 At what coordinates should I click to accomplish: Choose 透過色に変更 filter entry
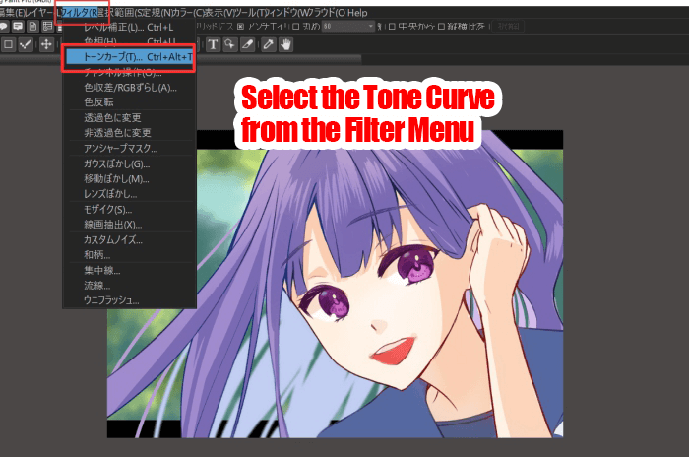click(130, 118)
